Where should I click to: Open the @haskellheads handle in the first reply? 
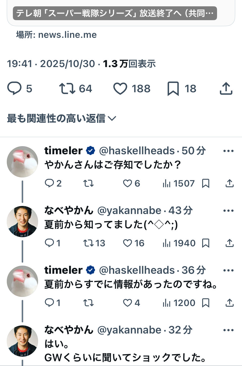click(x=137, y=151)
